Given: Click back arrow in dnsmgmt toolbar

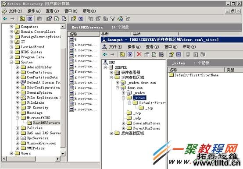Looking at the screenshot, I should point(105,54).
